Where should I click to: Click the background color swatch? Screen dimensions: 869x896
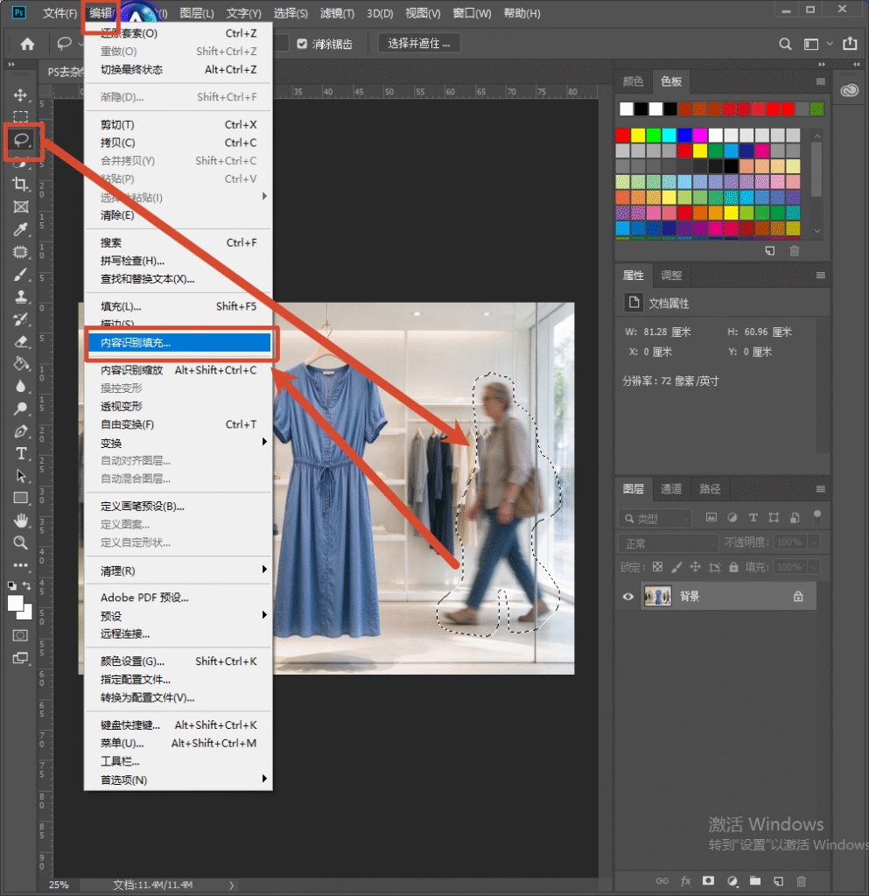click(x=26, y=614)
